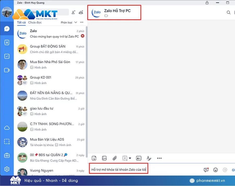Open the Vuong Nguyen conversation
Image resolution: width=235 pixels, height=186 pixels.
tap(50, 171)
